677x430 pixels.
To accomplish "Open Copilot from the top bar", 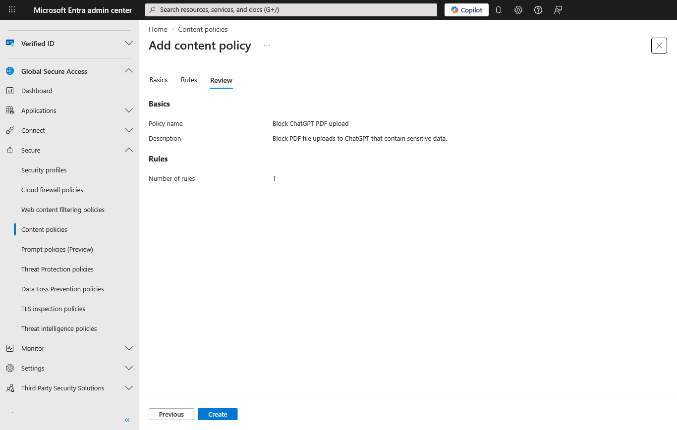I will (466, 10).
